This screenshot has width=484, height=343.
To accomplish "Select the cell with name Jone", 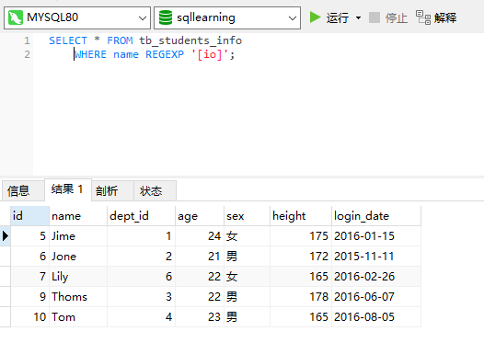I will click(78, 257).
